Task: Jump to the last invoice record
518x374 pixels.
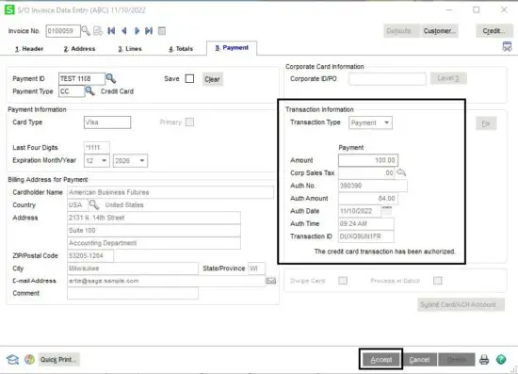Action: [x=149, y=31]
